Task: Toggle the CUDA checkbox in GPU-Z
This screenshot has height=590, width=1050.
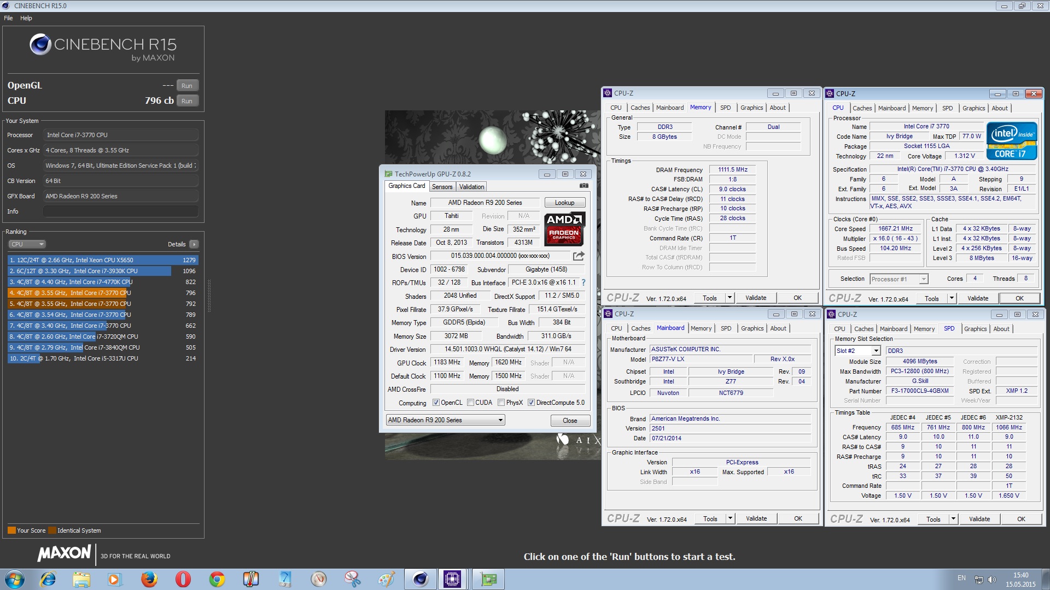Action: point(470,403)
